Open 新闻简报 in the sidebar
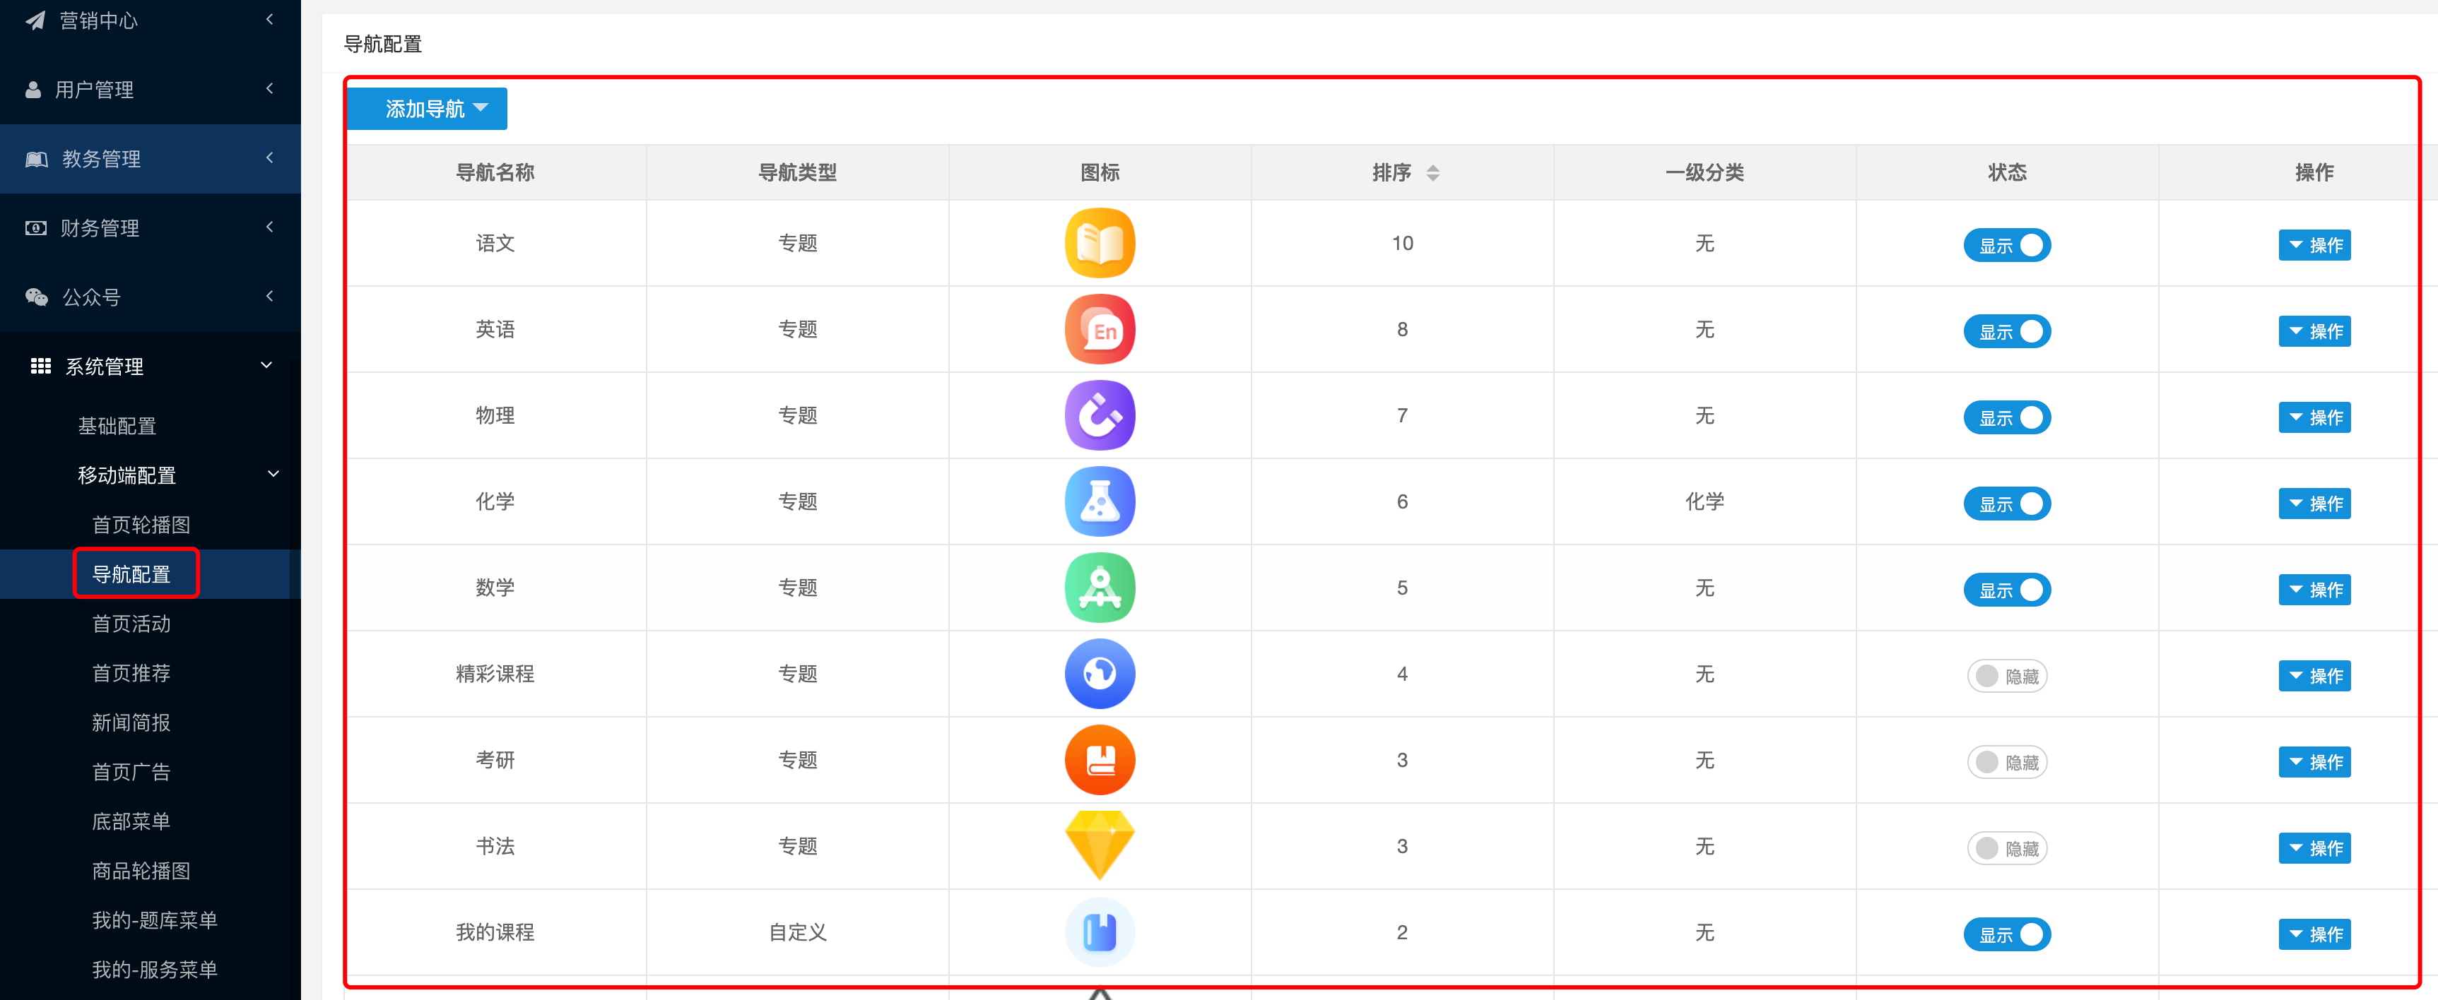Image resolution: width=2438 pixels, height=1000 pixels. click(131, 722)
